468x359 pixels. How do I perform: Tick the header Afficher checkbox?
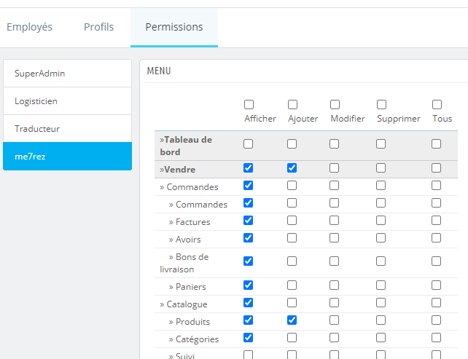click(249, 105)
